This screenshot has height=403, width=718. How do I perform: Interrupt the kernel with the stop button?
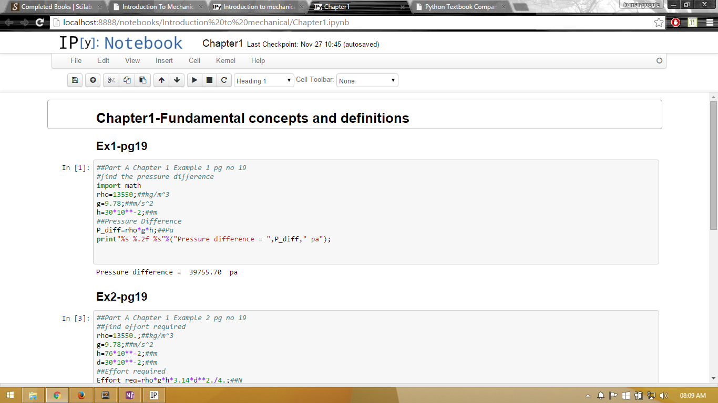[x=209, y=80]
